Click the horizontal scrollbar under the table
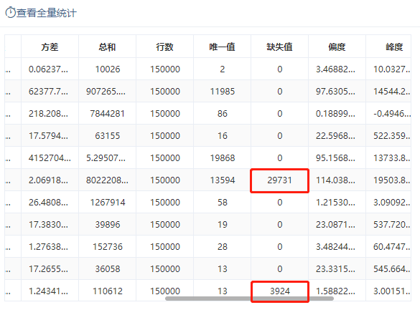Viewport: 420px width, 315px height. [x=249, y=298]
